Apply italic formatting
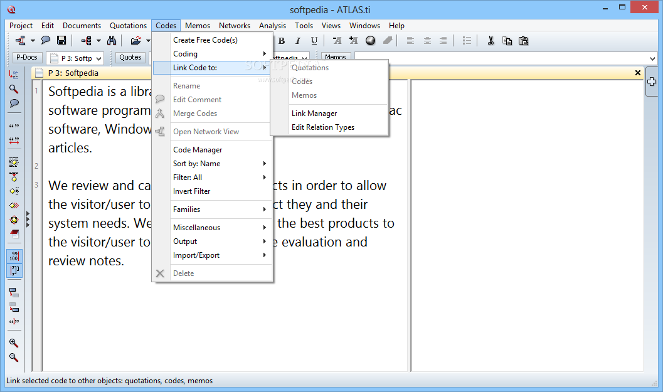This screenshot has width=663, height=392. click(x=298, y=41)
